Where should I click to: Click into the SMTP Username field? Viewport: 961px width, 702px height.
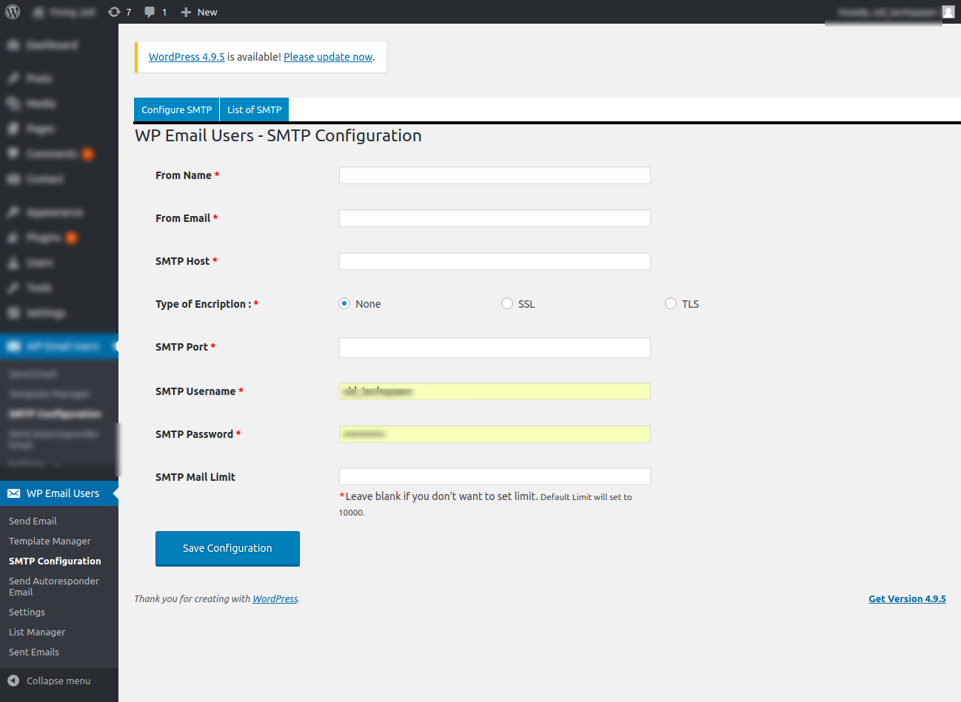[x=495, y=391]
